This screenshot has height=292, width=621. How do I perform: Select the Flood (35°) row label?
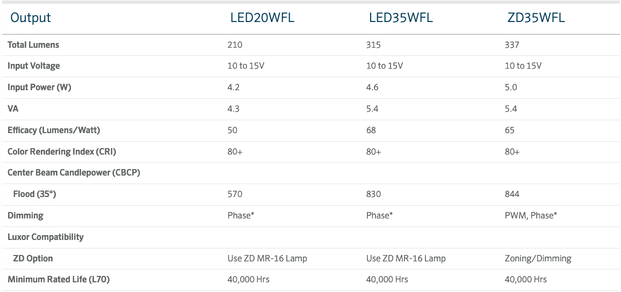35,194
